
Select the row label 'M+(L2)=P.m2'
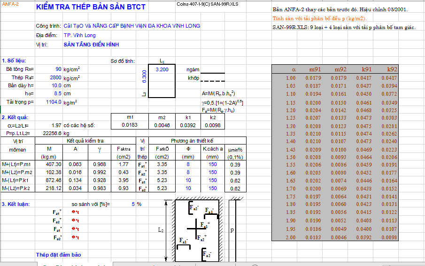coord(17,172)
